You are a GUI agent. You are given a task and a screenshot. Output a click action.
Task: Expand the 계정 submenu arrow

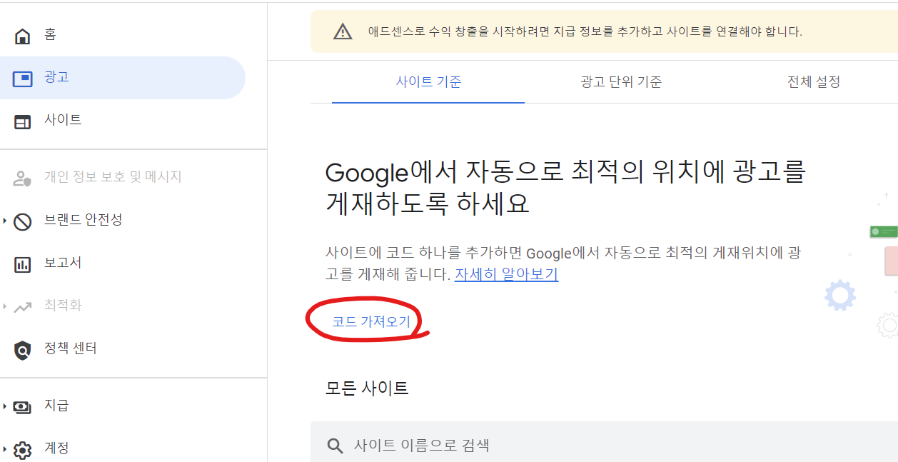pos(5,449)
